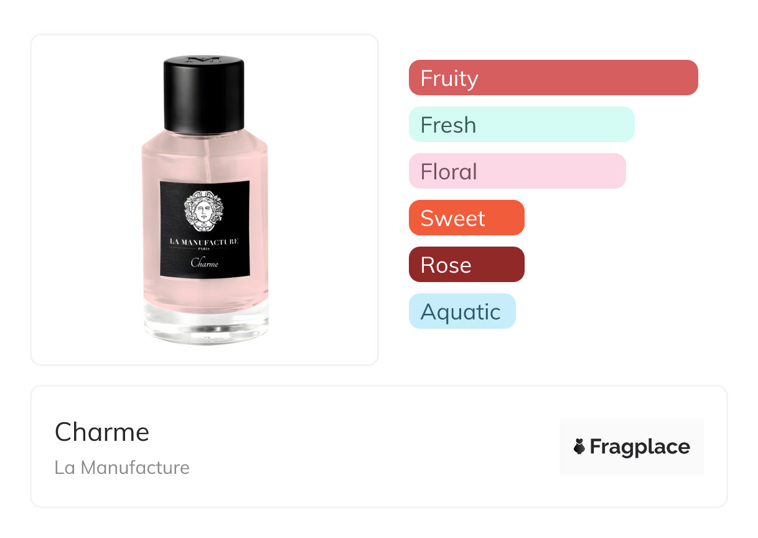Image resolution: width=758 pixels, height=538 pixels.
Task: Select the Fruity accord bar
Action: 553,78
